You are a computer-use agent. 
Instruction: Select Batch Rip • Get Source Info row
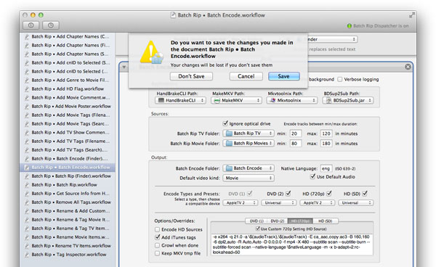(68, 194)
